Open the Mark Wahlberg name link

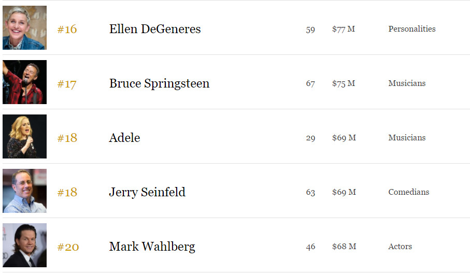point(152,247)
